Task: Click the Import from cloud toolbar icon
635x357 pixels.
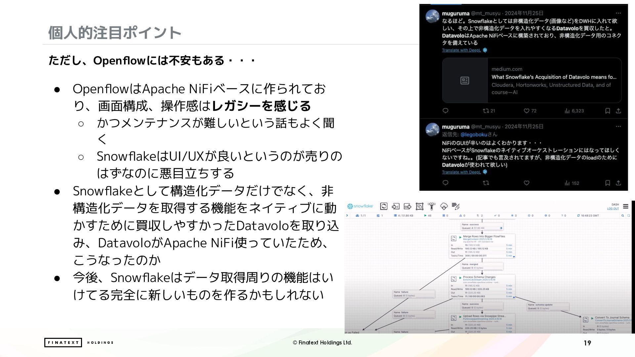Action: pos(444,206)
